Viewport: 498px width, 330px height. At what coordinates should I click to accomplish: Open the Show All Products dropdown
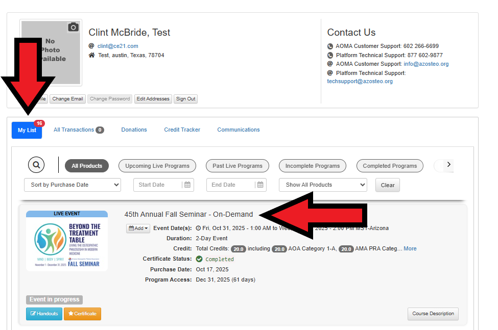(x=323, y=185)
